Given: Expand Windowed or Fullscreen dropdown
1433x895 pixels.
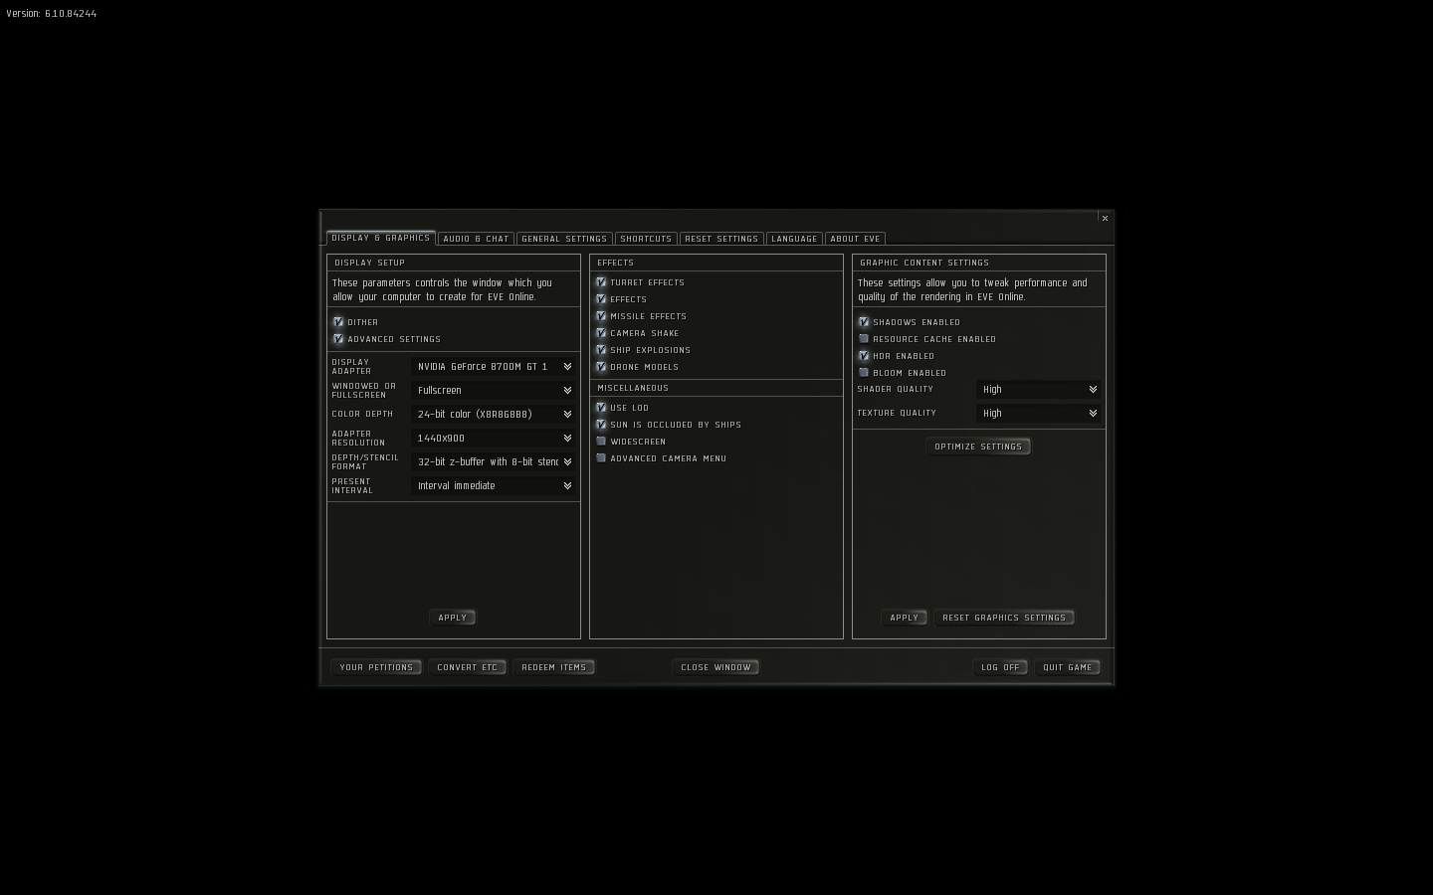Looking at the screenshot, I should click(494, 391).
